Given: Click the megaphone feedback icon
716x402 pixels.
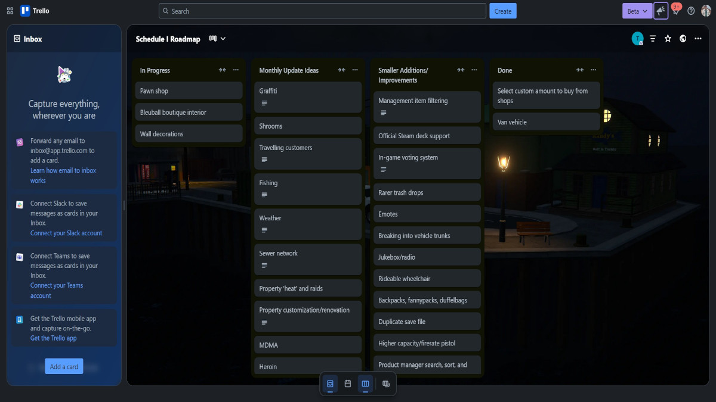Looking at the screenshot, I should [661, 11].
